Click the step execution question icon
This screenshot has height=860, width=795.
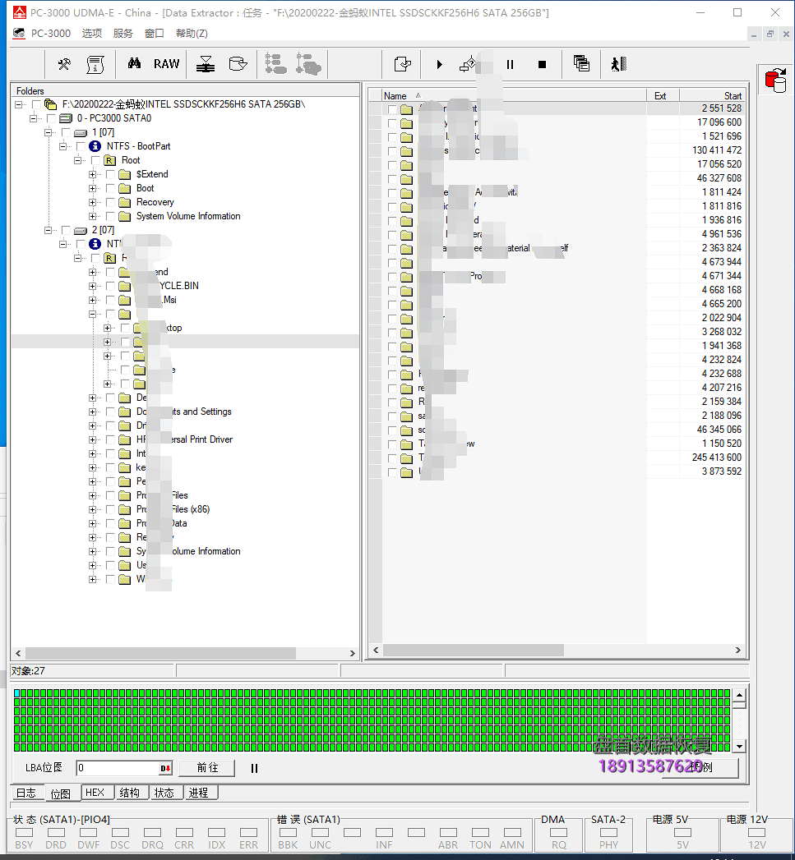(x=468, y=64)
